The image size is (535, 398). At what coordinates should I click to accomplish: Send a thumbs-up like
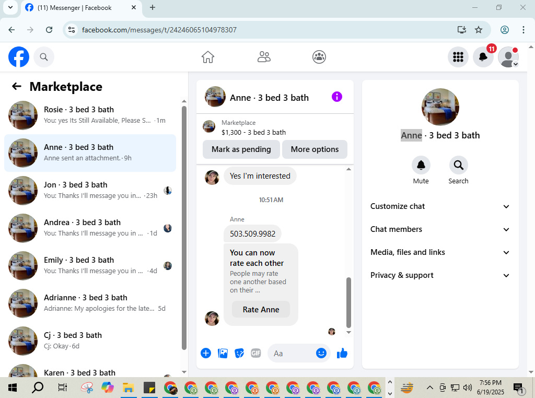(342, 353)
